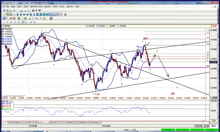This screenshot has height=132, width=220.
Task: Click the compress vertical scale icon
Action: 47,14
